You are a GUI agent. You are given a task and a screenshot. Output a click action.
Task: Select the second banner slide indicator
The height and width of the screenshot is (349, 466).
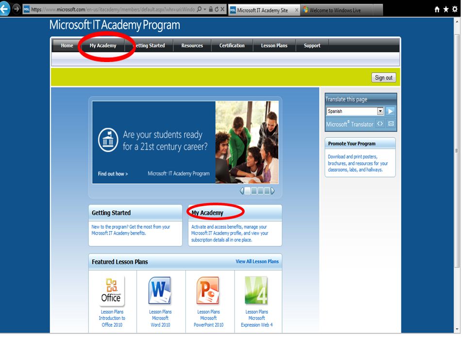click(254, 191)
